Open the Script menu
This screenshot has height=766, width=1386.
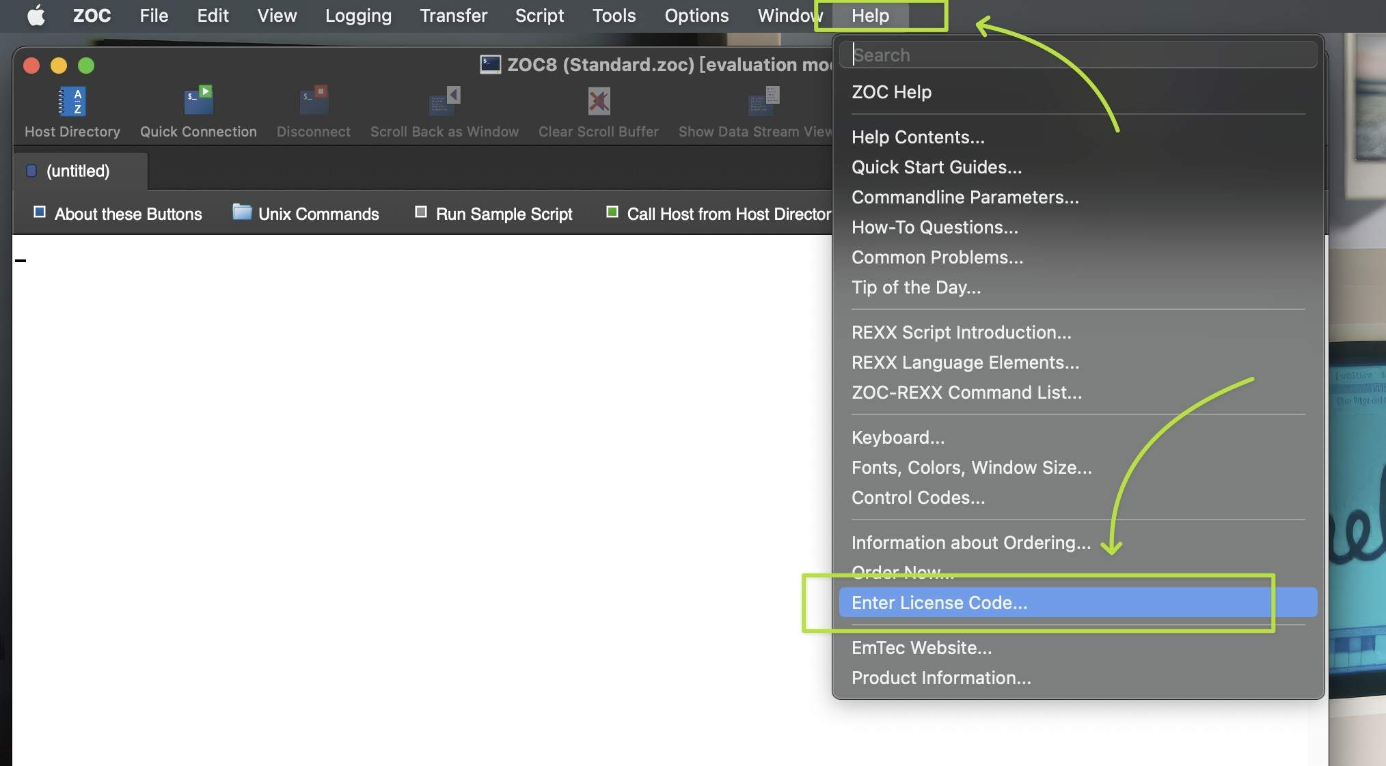click(x=539, y=15)
